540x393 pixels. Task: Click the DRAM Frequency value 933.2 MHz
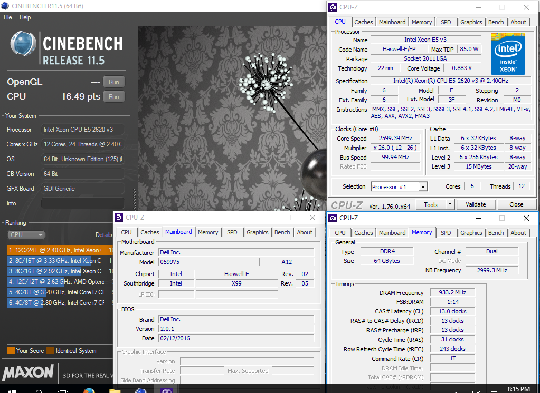coord(452,292)
